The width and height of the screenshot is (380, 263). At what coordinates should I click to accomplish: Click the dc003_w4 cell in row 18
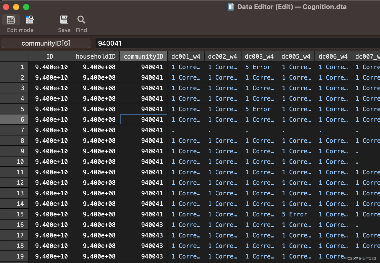259,246
